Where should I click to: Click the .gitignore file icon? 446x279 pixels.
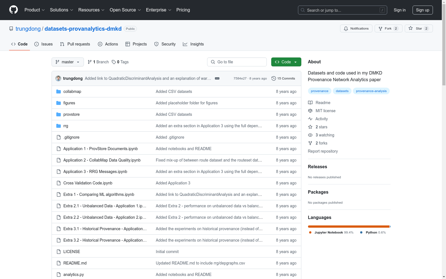pos(59,137)
